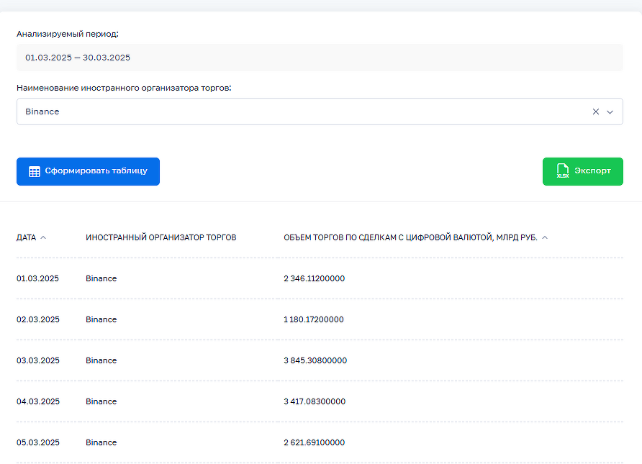Click the table grid icon on the blue button
Screen dimensions: 642x464
pos(35,171)
